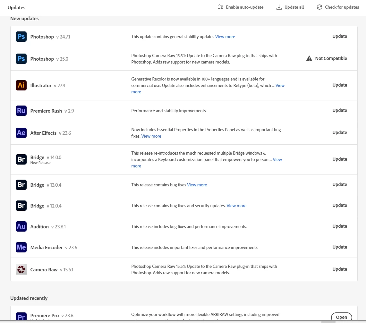Click the Premiere Pro Pr icon
Viewport: 366px width, 323px height.
click(21, 316)
